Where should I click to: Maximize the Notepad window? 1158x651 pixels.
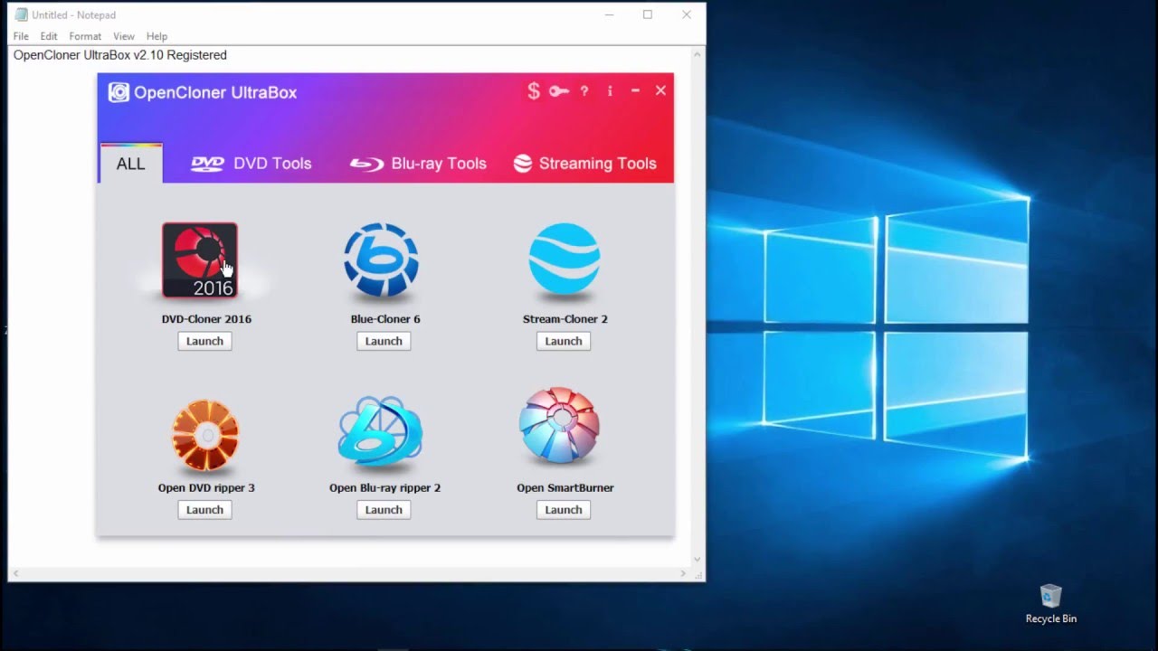(x=648, y=14)
